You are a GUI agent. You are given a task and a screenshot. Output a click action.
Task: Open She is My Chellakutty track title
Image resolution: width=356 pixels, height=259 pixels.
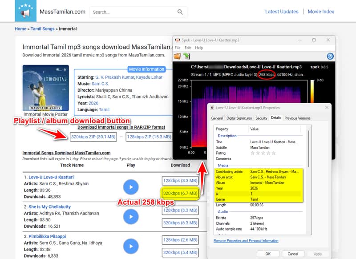tap(49, 207)
